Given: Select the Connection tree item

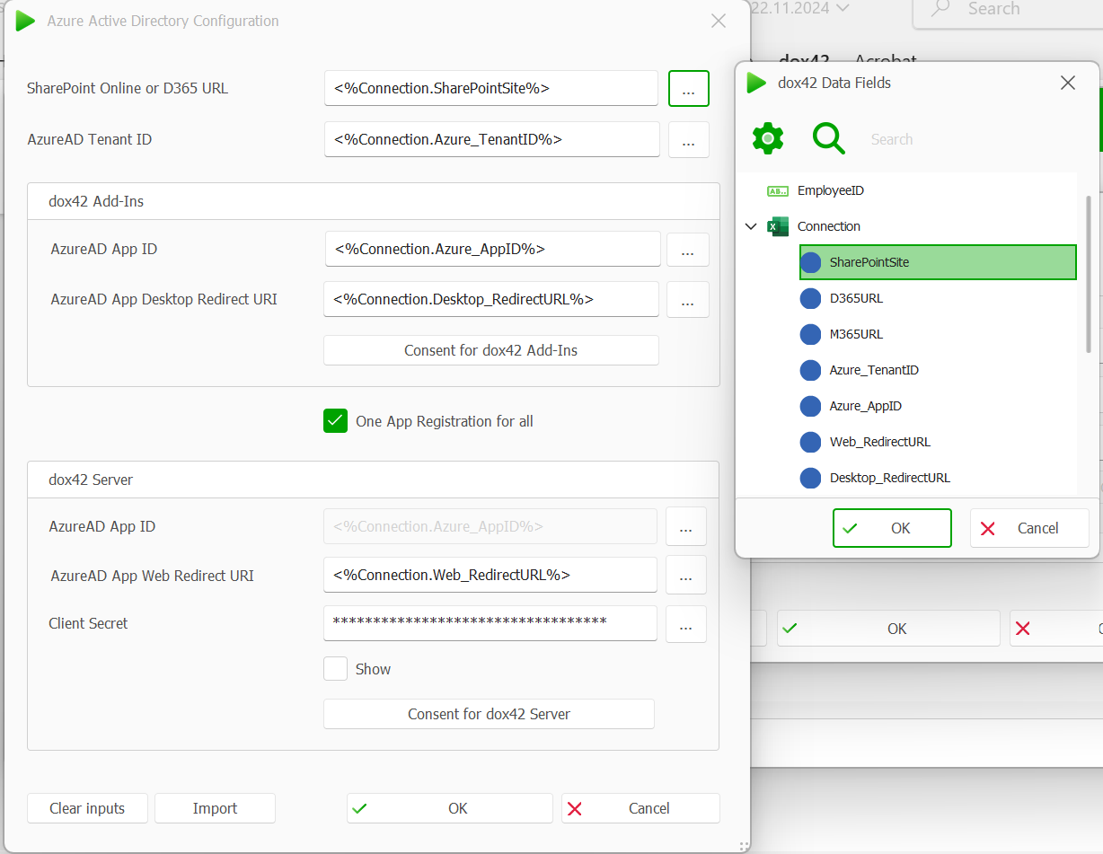Looking at the screenshot, I should (829, 226).
